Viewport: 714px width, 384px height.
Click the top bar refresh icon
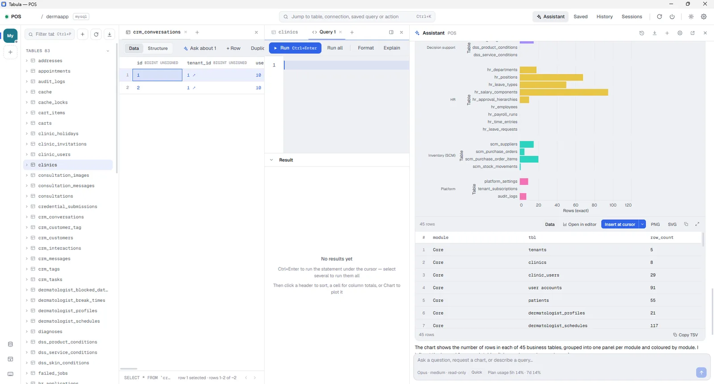659,17
